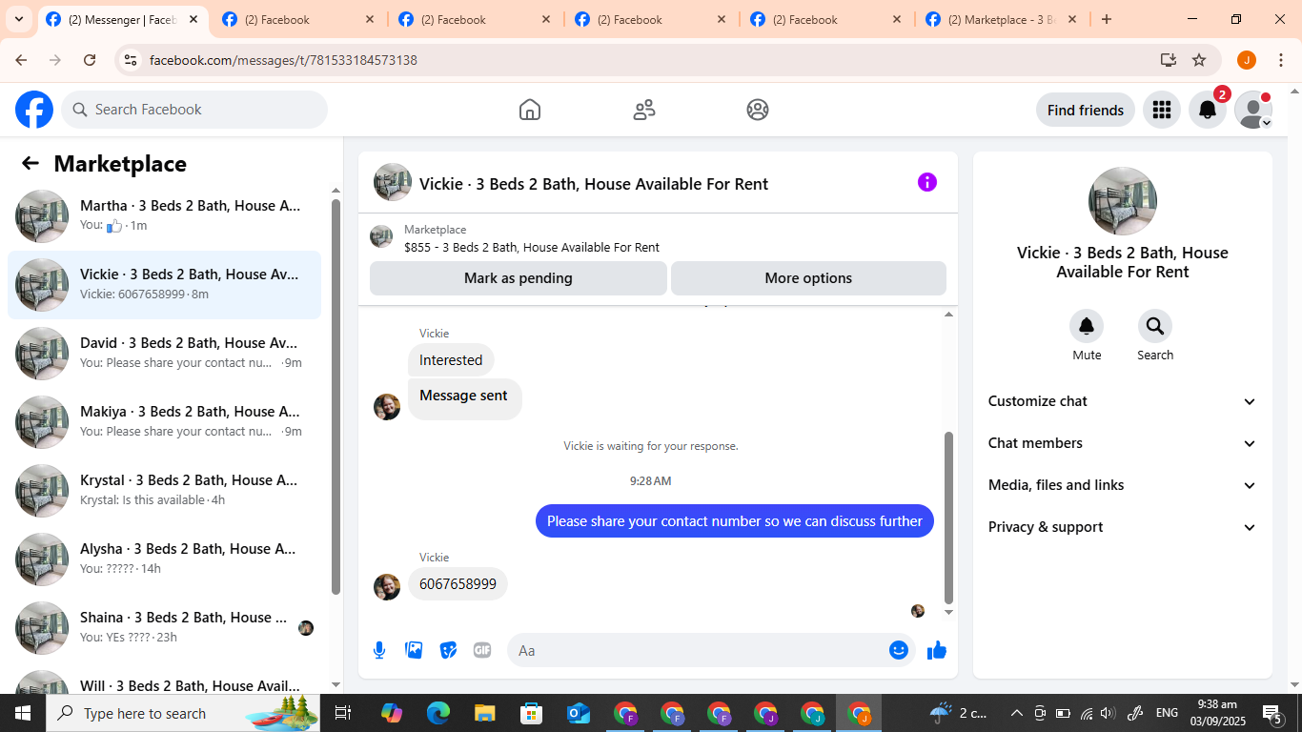Open the emoji picker icon
Image resolution: width=1302 pixels, height=732 pixels.
pyautogui.click(x=898, y=650)
